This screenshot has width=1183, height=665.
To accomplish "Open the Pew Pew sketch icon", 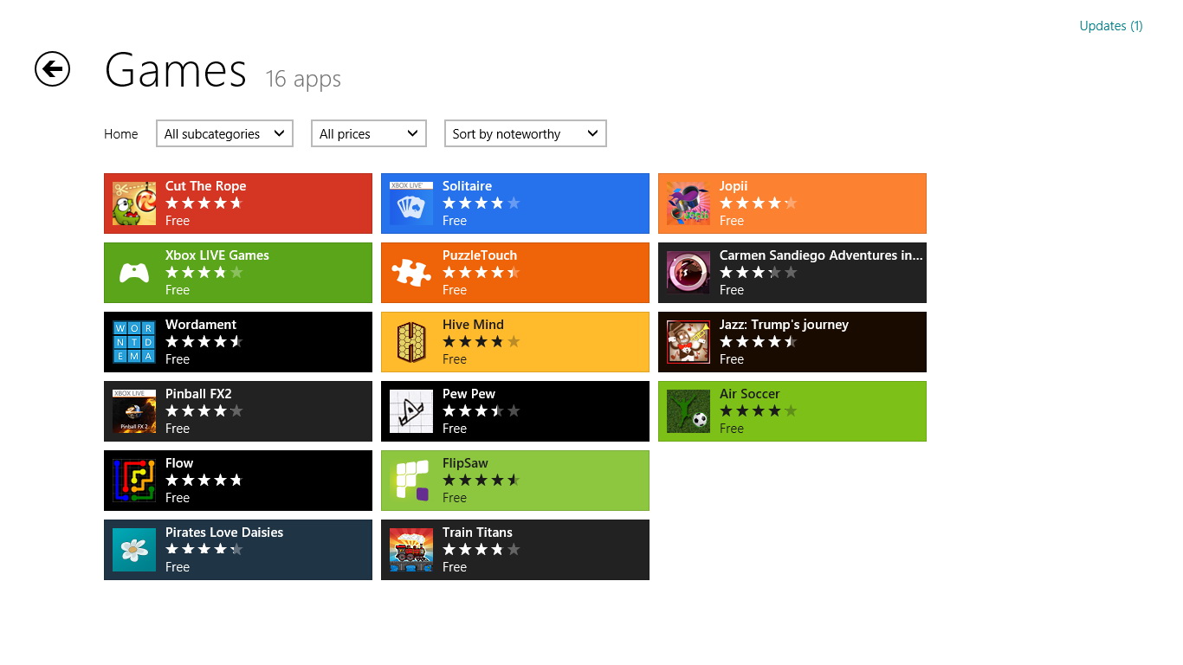I will click(411, 411).
